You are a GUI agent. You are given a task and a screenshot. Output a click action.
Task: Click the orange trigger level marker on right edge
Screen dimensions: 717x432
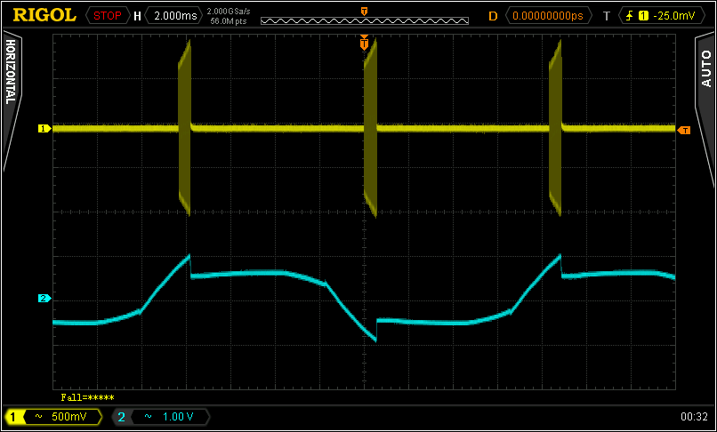pos(683,130)
